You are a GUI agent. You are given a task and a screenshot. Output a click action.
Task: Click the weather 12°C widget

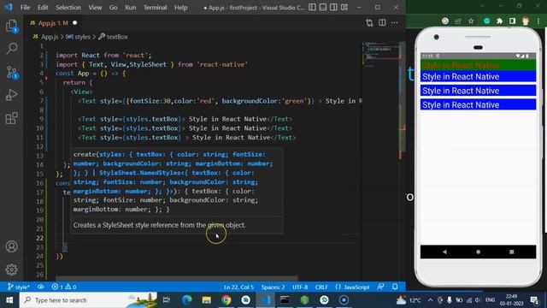click(409, 300)
